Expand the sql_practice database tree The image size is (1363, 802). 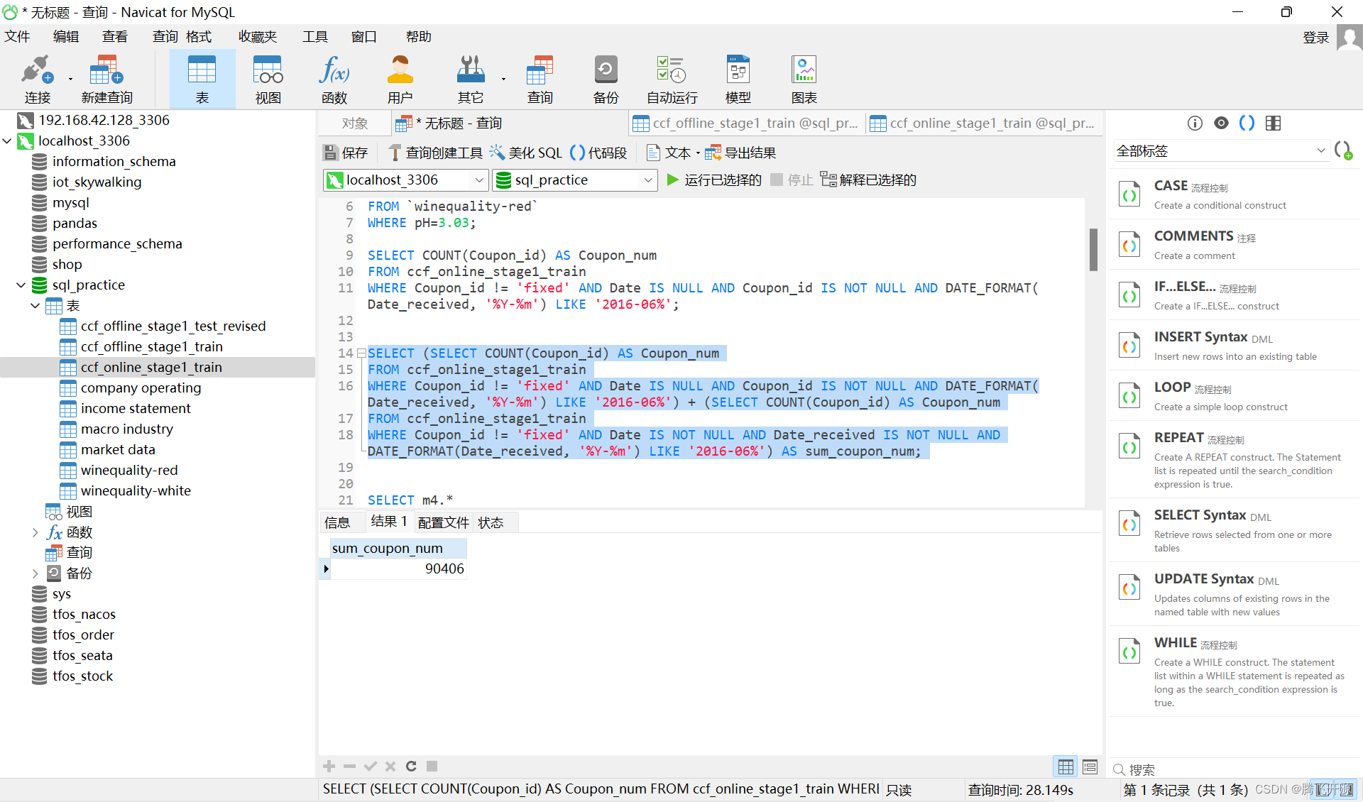(x=21, y=285)
